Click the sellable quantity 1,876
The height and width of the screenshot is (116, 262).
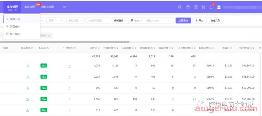[115, 77]
